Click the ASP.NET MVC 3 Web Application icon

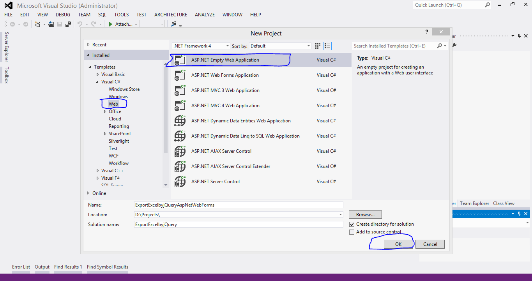(180, 90)
